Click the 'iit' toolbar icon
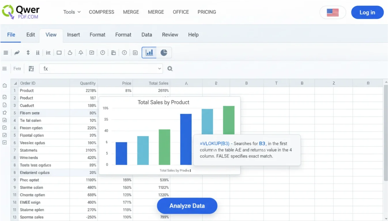The image size is (388, 221). click(x=48, y=53)
